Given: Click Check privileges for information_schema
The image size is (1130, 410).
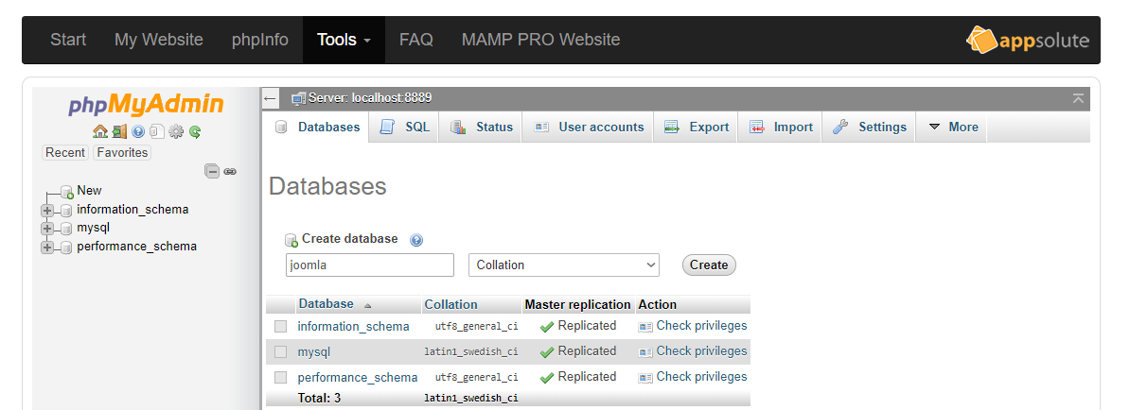Looking at the screenshot, I should (701, 326).
